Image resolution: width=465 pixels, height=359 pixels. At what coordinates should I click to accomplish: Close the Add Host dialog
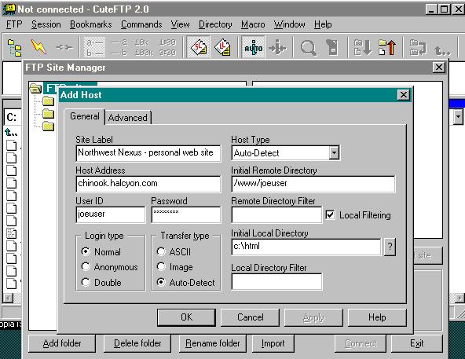(x=404, y=95)
